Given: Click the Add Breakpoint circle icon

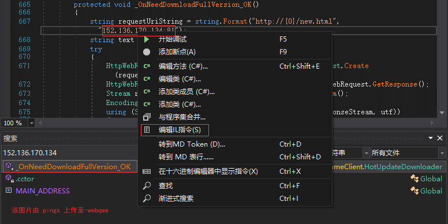Looking at the screenshot, I should point(146,52).
